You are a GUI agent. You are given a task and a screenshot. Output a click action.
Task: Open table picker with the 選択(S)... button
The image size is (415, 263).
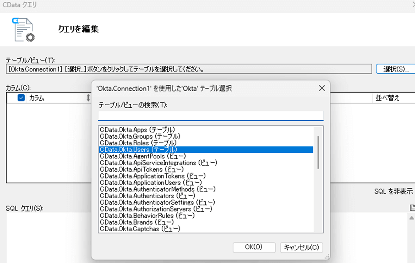395,69
